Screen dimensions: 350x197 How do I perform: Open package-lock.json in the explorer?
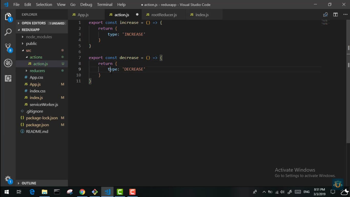coord(42,118)
